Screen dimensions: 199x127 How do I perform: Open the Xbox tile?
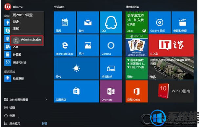tap(137, 23)
